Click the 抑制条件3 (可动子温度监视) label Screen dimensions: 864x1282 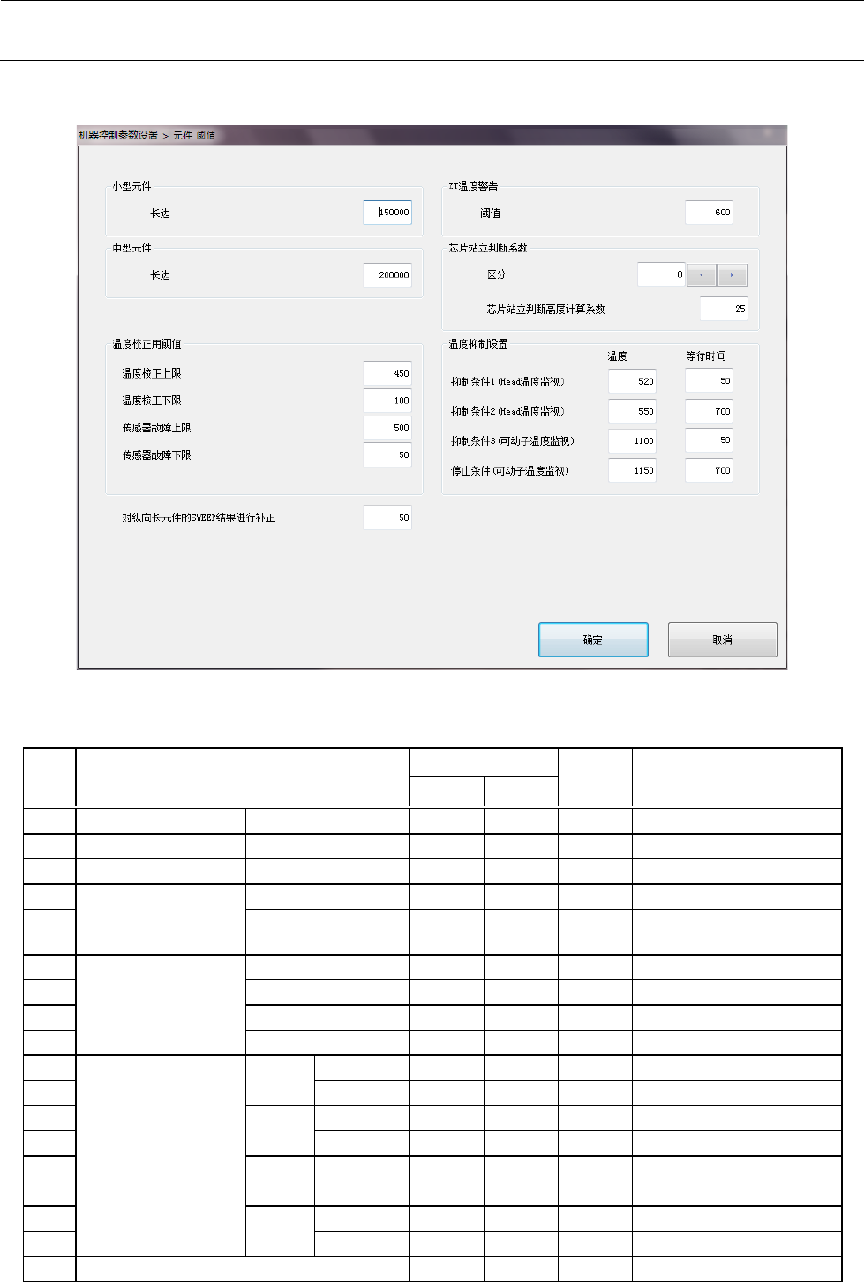coord(513,441)
